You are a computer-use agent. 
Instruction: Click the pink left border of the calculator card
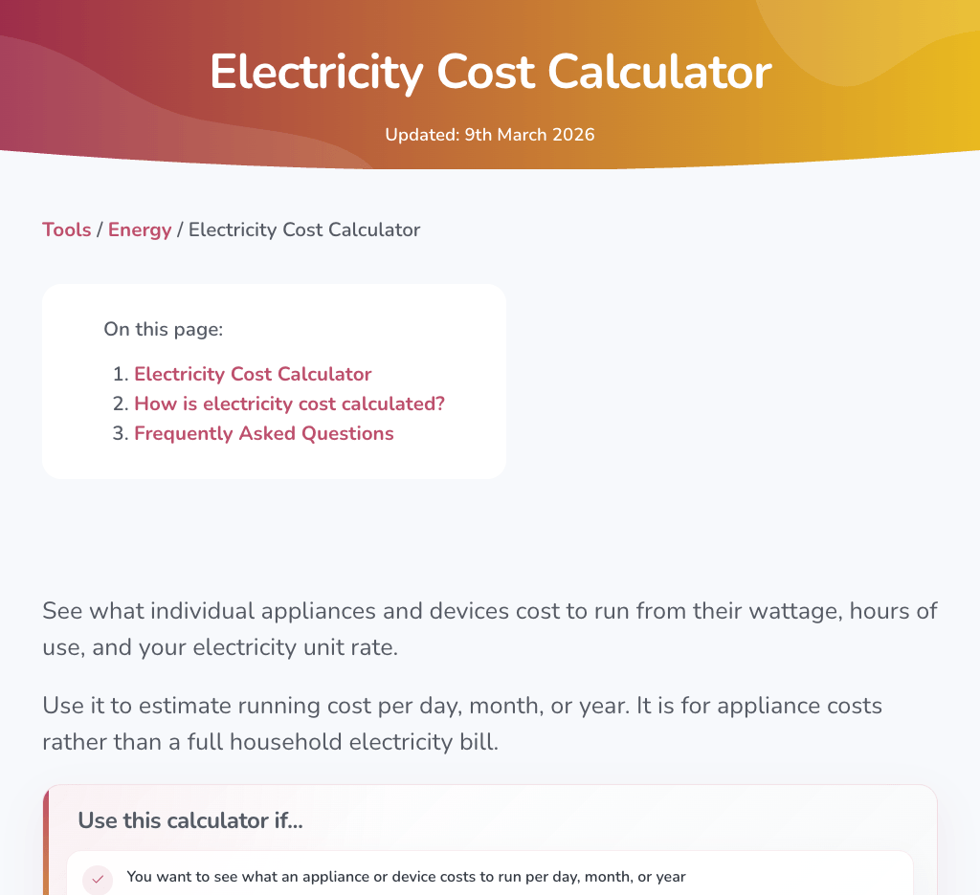click(44, 841)
